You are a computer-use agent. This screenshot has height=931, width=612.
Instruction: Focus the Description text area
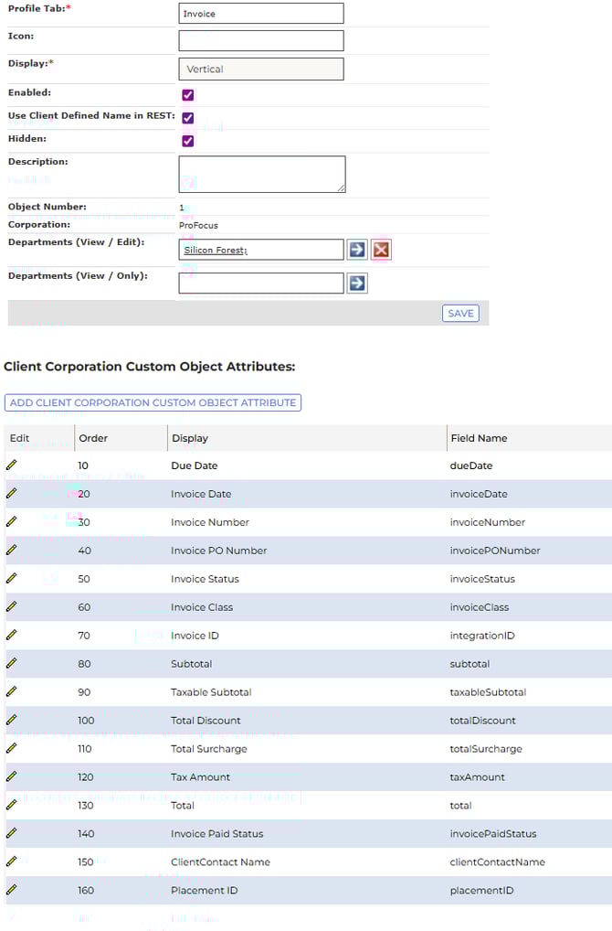tap(261, 174)
